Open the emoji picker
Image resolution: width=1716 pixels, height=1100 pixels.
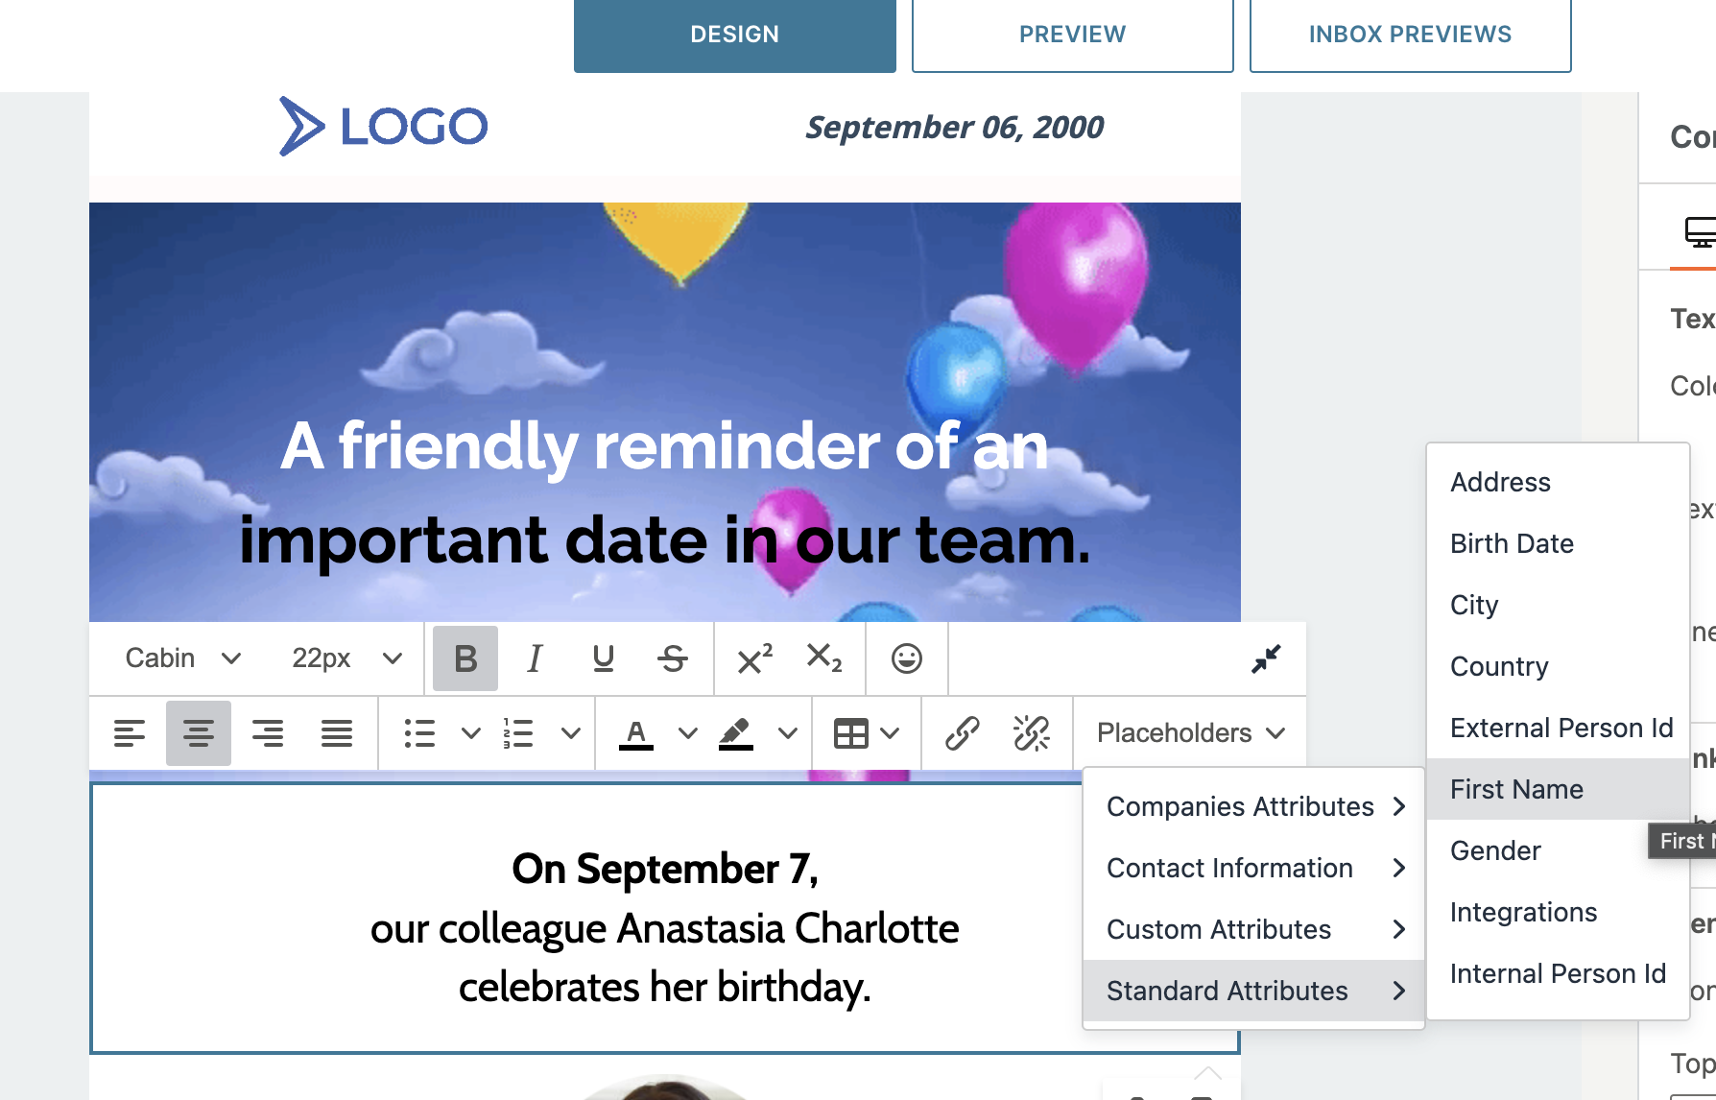coord(907,658)
